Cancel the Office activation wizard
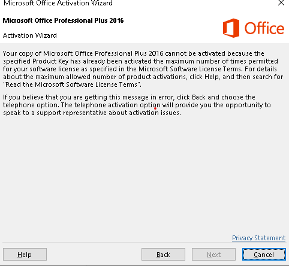 point(264,255)
